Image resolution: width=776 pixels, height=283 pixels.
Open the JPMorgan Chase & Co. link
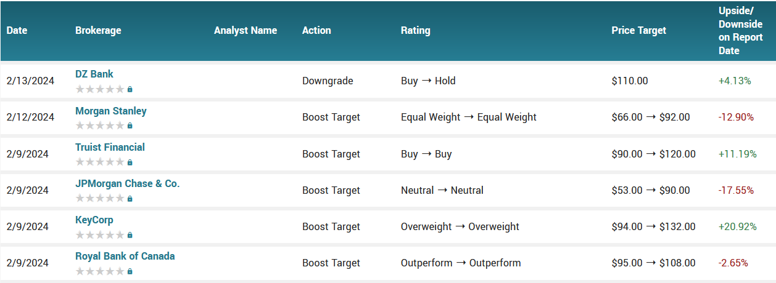click(127, 183)
